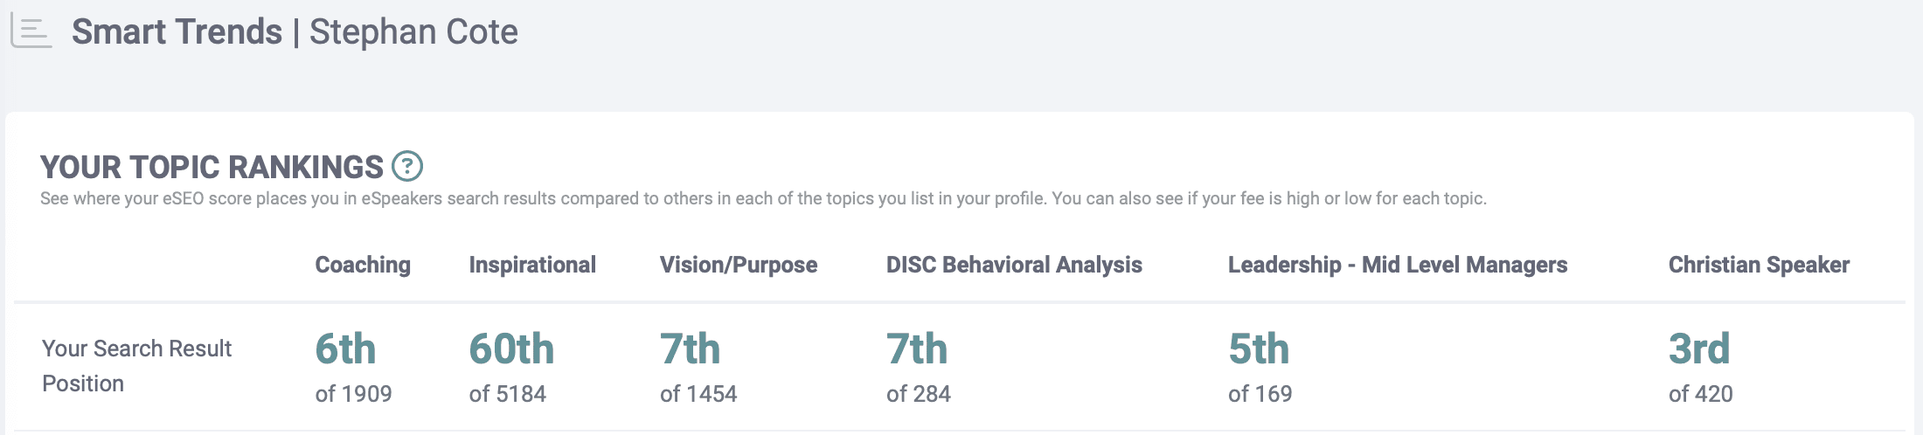
Task: Click the 3rd ranking for Christian Speaker
Action: point(1699,349)
